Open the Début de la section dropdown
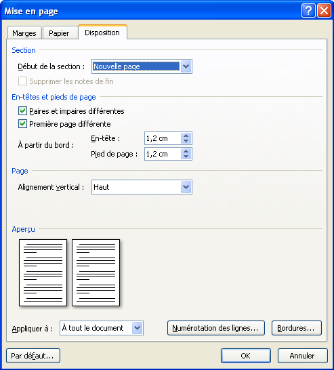The height and width of the screenshot is (370, 334). click(186, 66)
